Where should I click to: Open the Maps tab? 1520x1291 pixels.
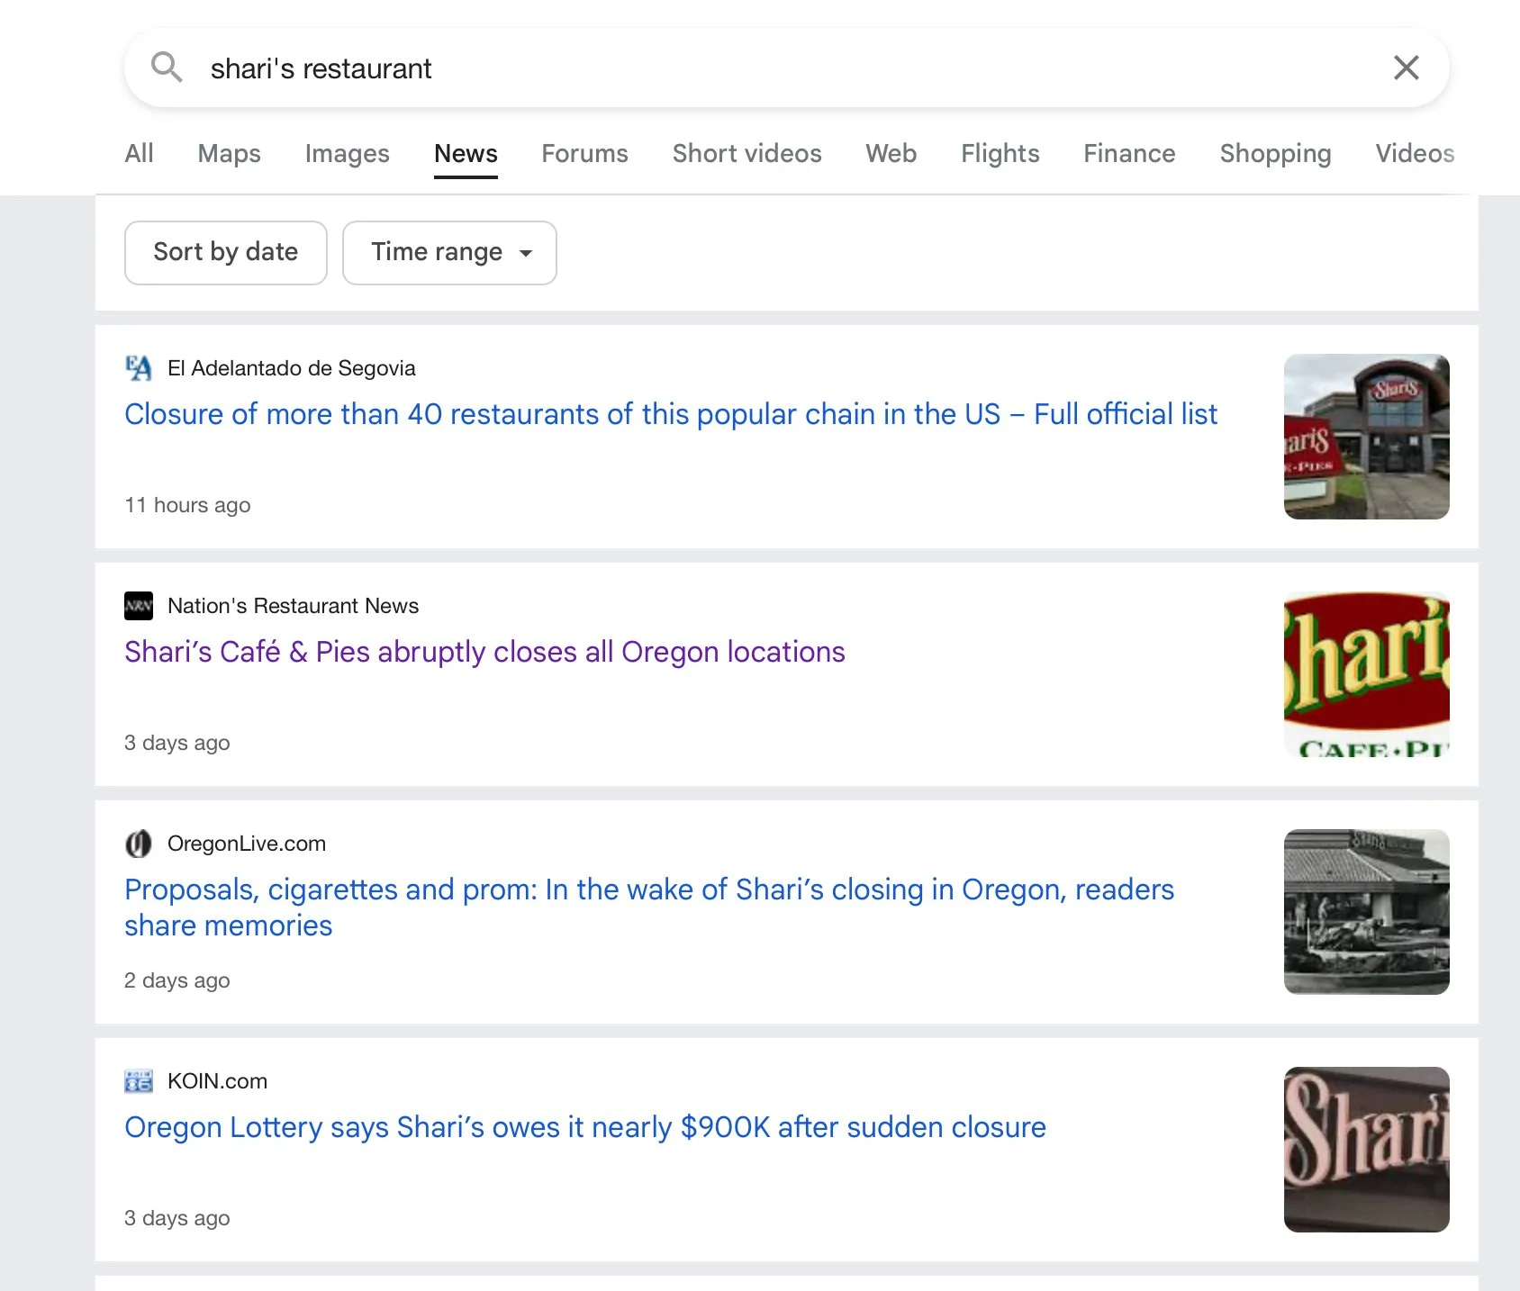229,153
